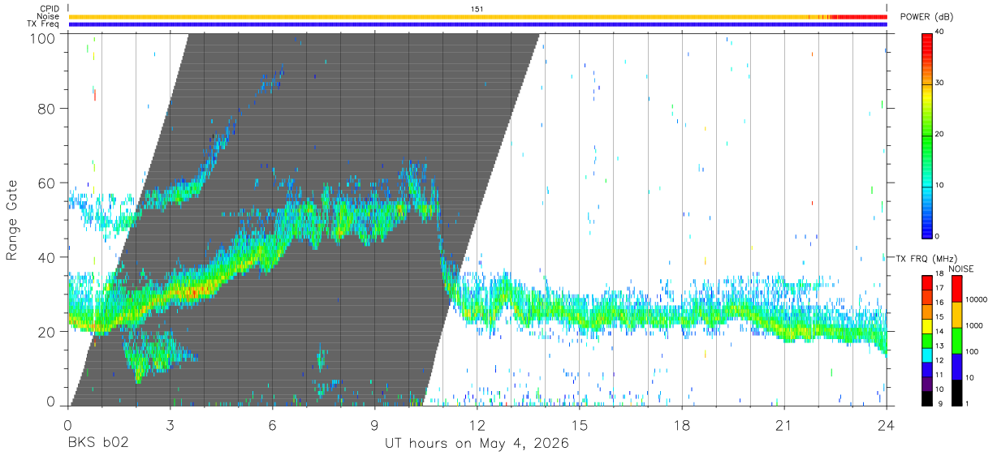This screenshot has width=997, height=460.
Task: Click the power color scale bar
Action: (927, 135)
